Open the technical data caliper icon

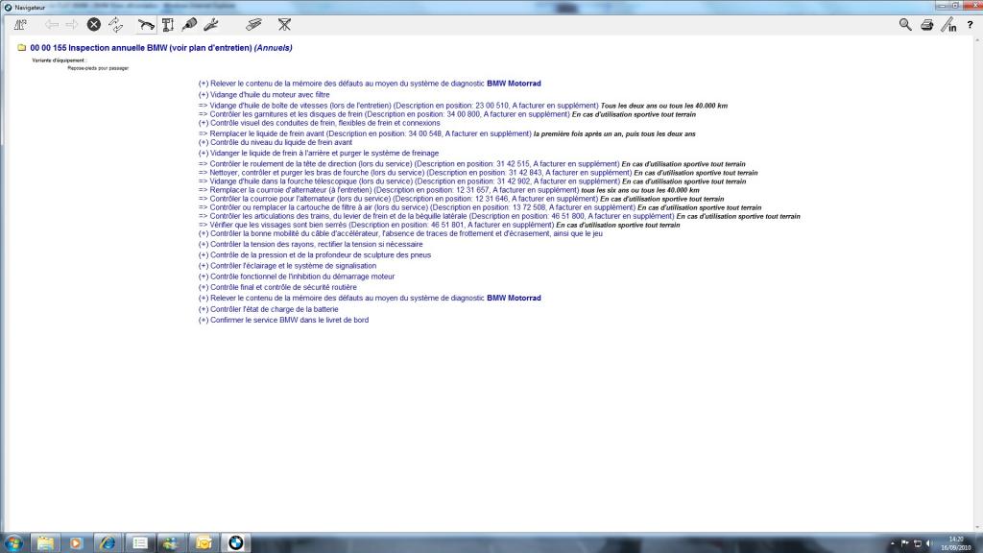click(x=167, y=24)
